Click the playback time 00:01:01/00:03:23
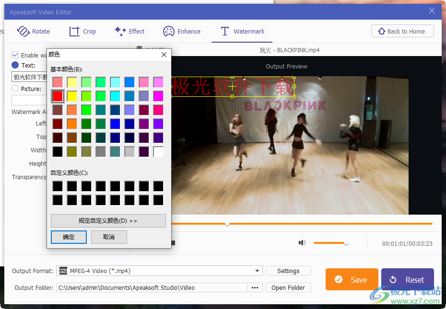446x309 pixels. (407, 244)
